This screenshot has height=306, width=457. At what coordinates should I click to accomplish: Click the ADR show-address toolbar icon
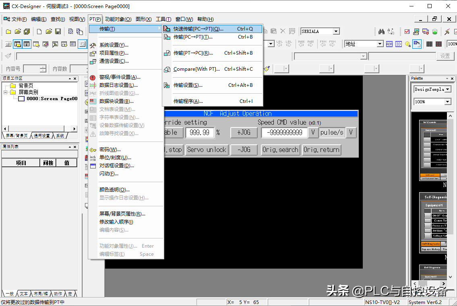389,44
